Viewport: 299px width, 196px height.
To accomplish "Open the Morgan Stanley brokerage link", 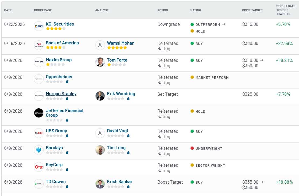I will pos(61,94).
